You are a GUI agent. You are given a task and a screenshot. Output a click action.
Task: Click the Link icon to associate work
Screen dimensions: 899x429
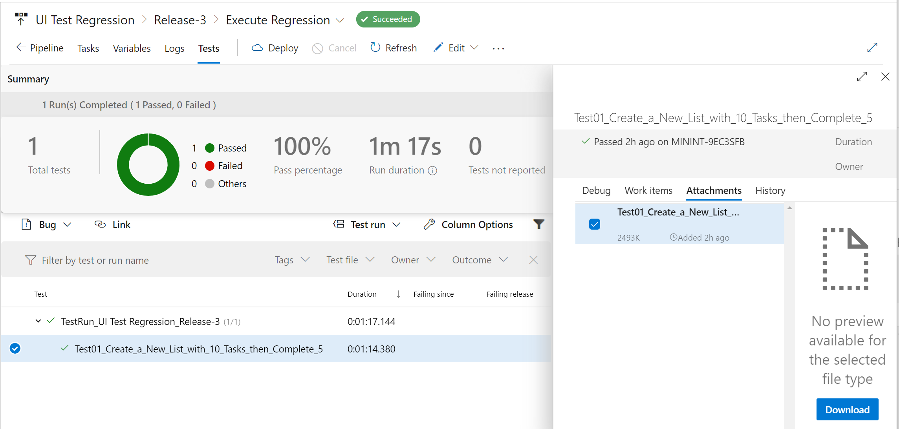[x=100, y=224]
